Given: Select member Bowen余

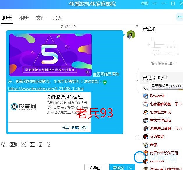Looking at the screenshot, I should (157, 96).
